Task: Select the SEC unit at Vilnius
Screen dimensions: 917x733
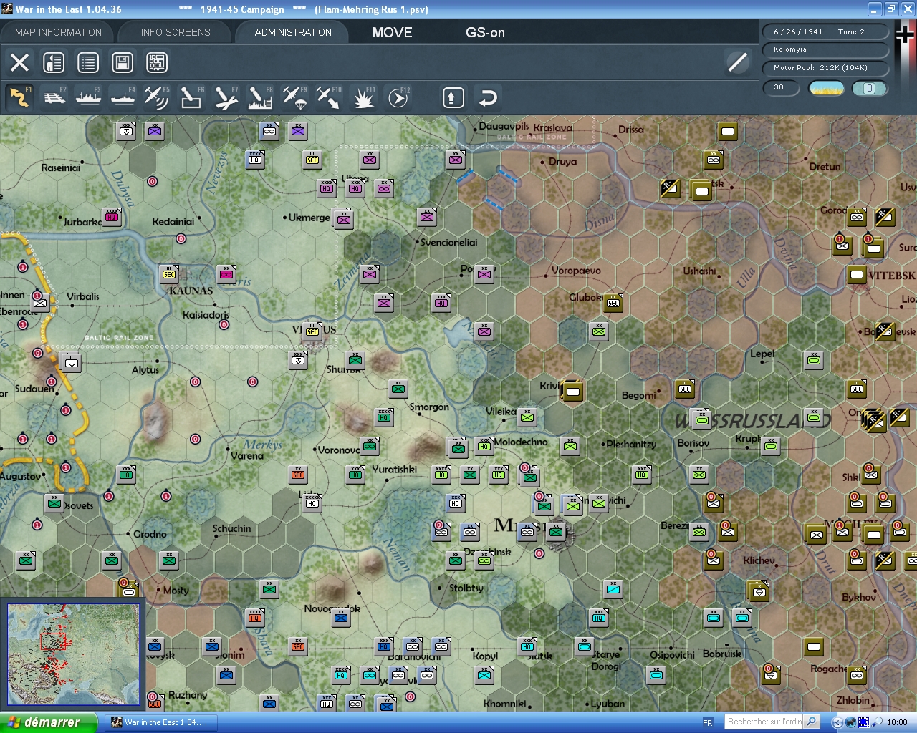Action: click(x=312, y=331)
